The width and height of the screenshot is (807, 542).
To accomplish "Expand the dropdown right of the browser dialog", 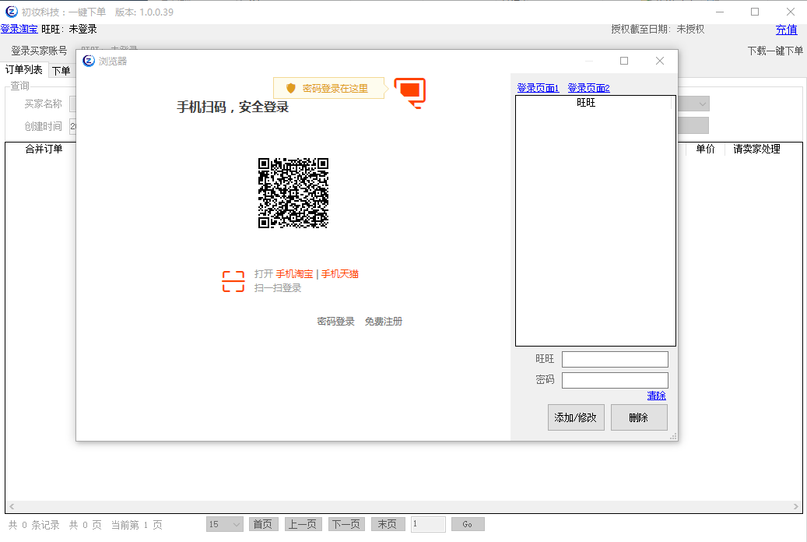I will click(703, 104).
